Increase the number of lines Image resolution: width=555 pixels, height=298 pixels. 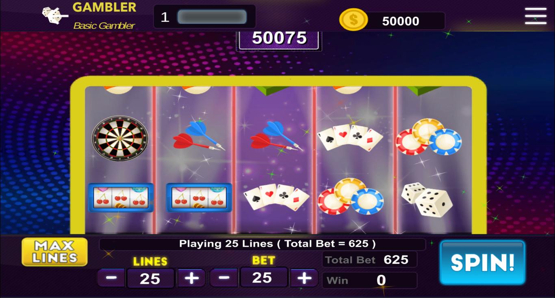191,278
